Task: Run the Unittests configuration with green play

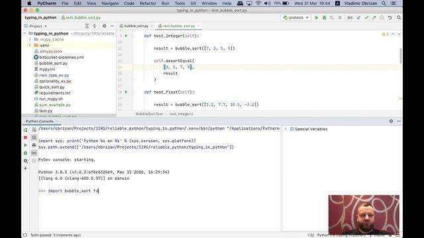Action: (x=317, y=18)
